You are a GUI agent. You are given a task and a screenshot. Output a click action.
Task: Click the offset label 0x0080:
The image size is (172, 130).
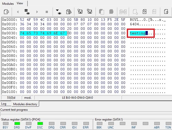click(10, 56)
